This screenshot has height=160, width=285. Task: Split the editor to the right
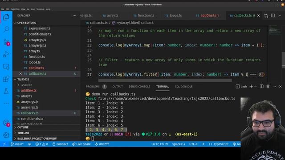(273, 16)
